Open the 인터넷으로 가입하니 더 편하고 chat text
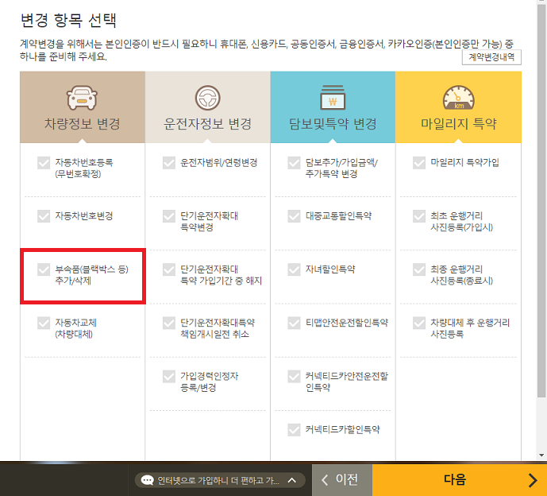 pyautogui.click(x=218, y=481)
